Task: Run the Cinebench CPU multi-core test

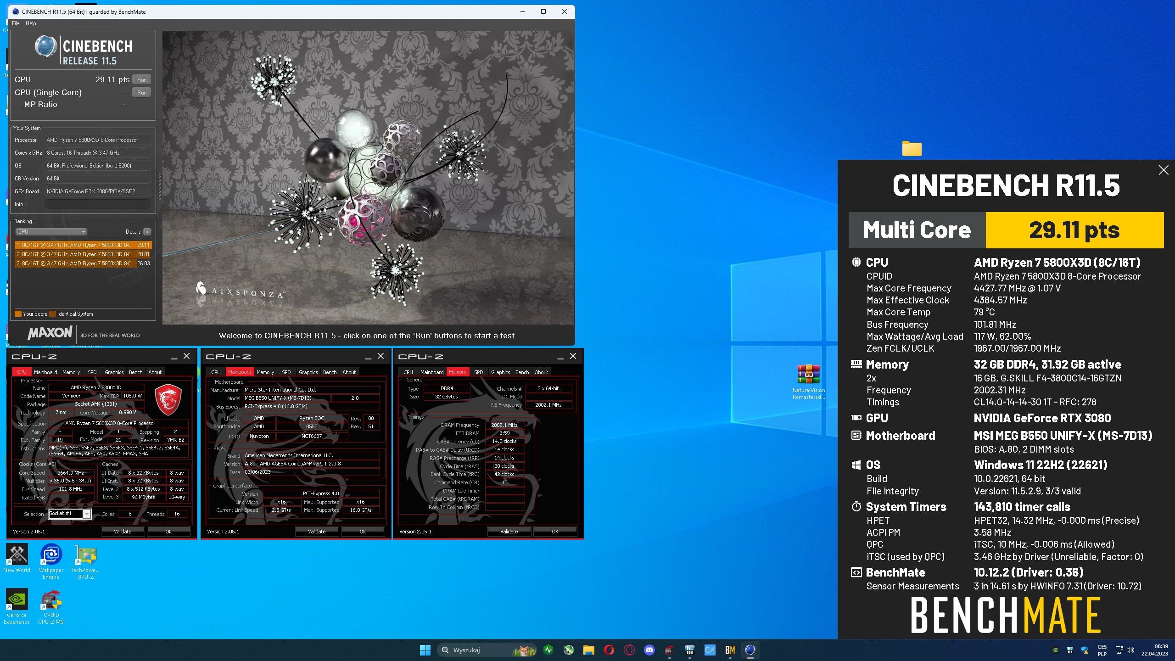Action: (x=142, y=79)
